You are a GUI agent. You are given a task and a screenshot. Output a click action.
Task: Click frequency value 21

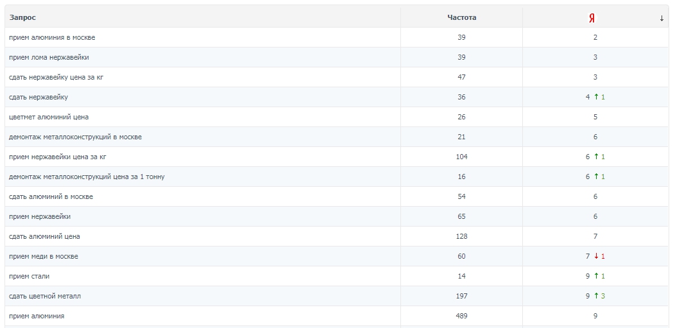pyautogui.click(x=461, y=137)
